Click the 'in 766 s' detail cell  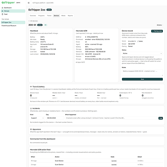[x=140, y=165]
